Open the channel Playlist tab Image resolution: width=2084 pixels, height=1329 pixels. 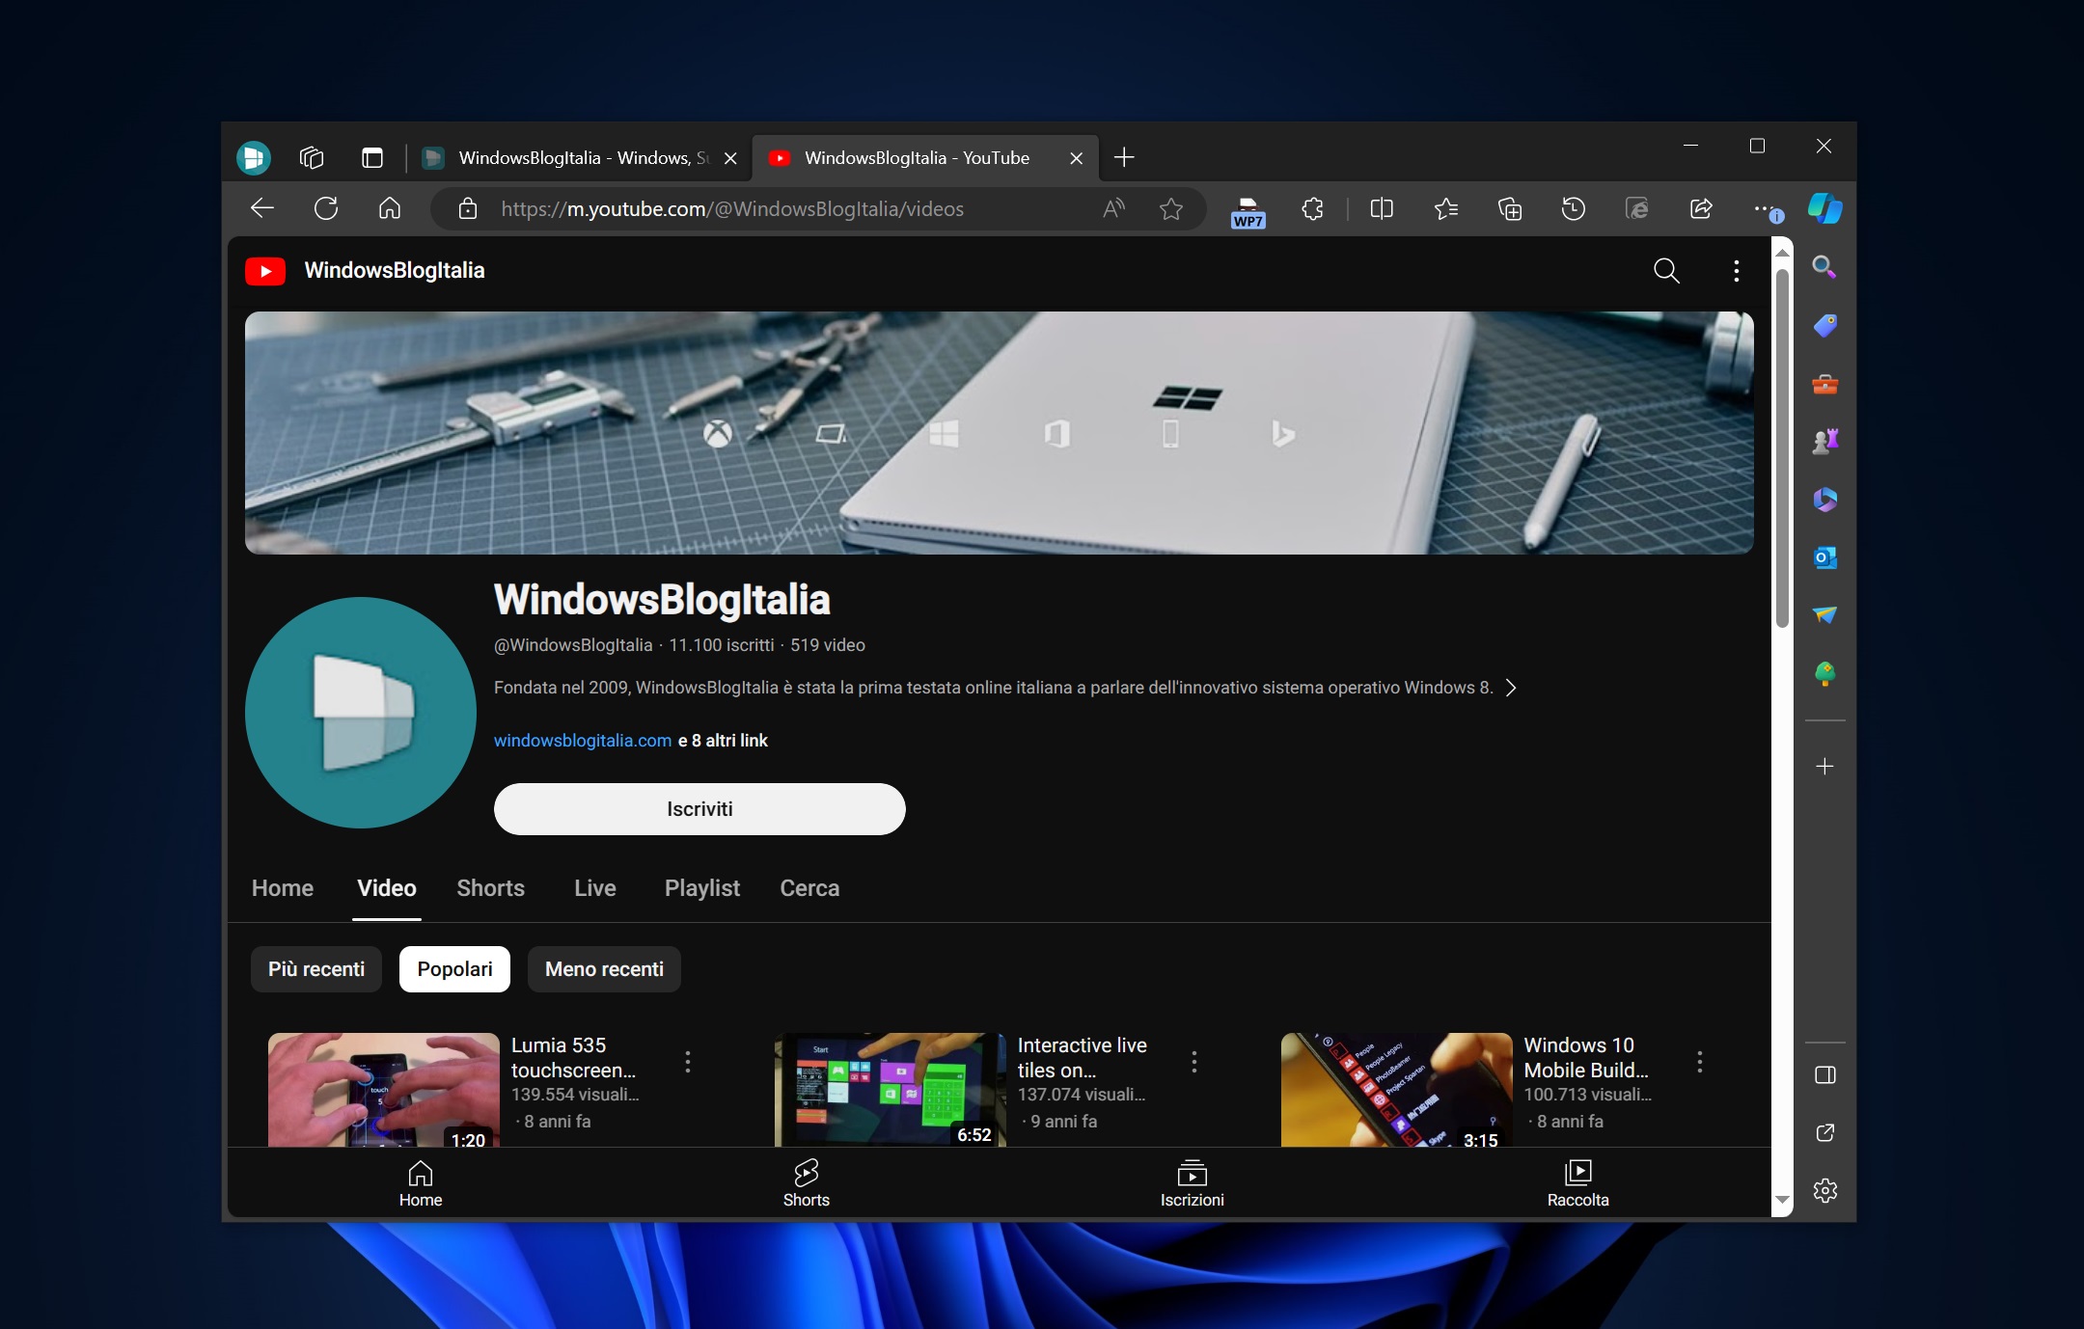click(701, 888)
